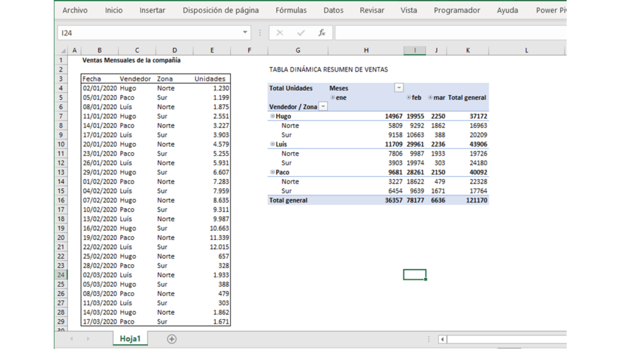The width and height of the screenshot is (621, 349).
Task: Expand the mar month group
Action: pyautogui.click(x=431, y=97)
